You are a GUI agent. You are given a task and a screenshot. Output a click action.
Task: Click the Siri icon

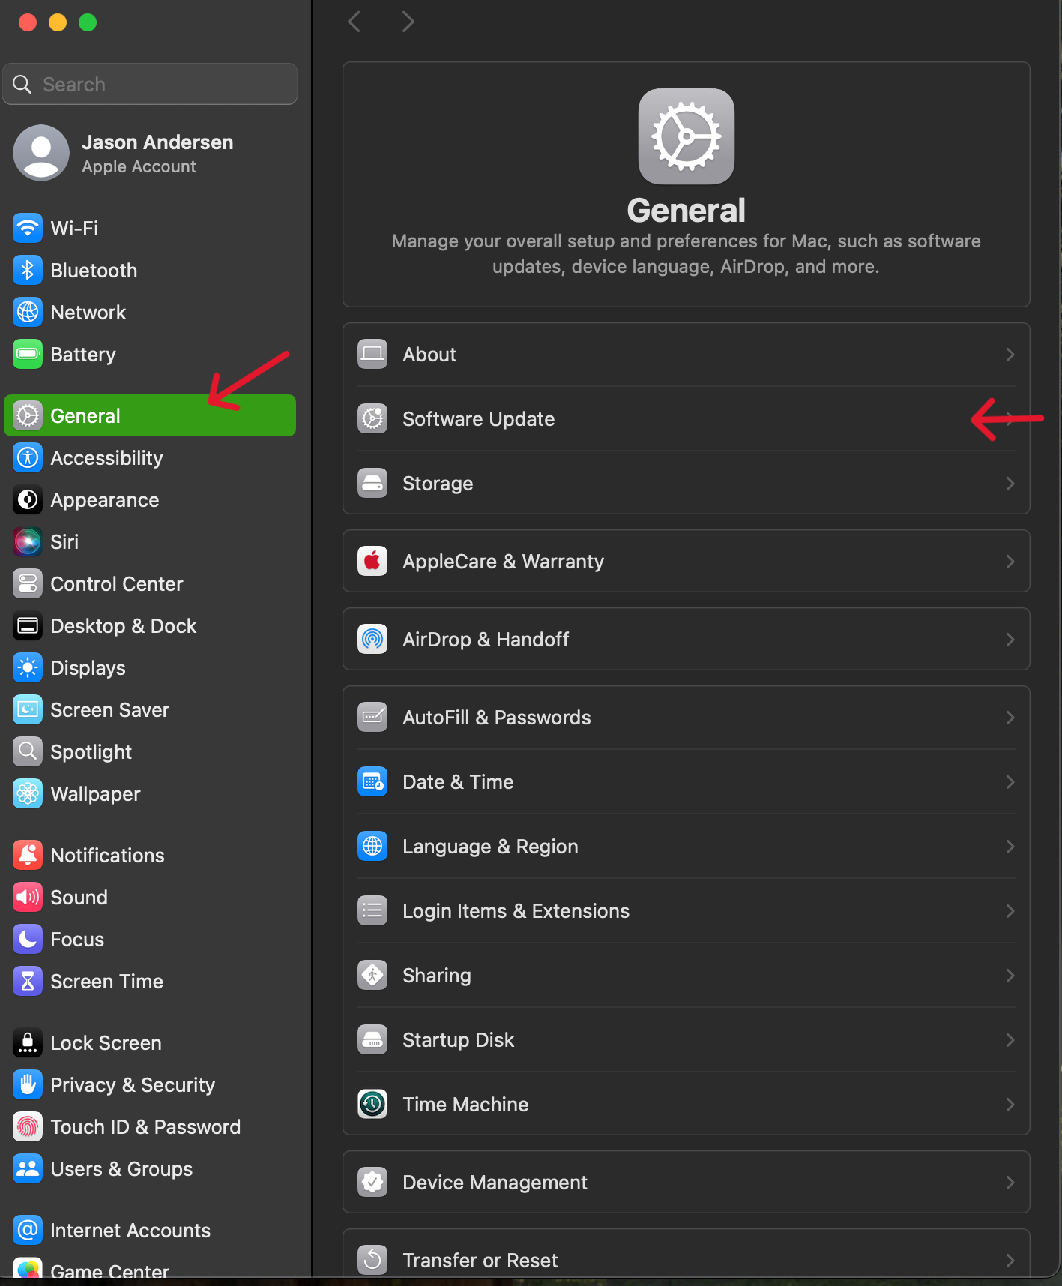pos(28,541)
